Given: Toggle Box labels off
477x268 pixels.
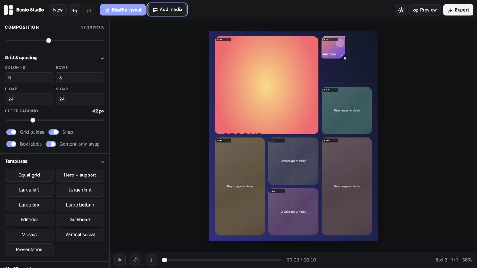Looking at the screenshot, I should pyautogui.click(x=12, y=144).
